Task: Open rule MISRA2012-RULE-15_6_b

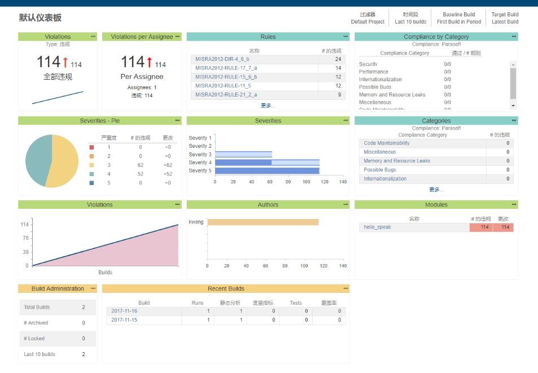Action: (226, 77)
